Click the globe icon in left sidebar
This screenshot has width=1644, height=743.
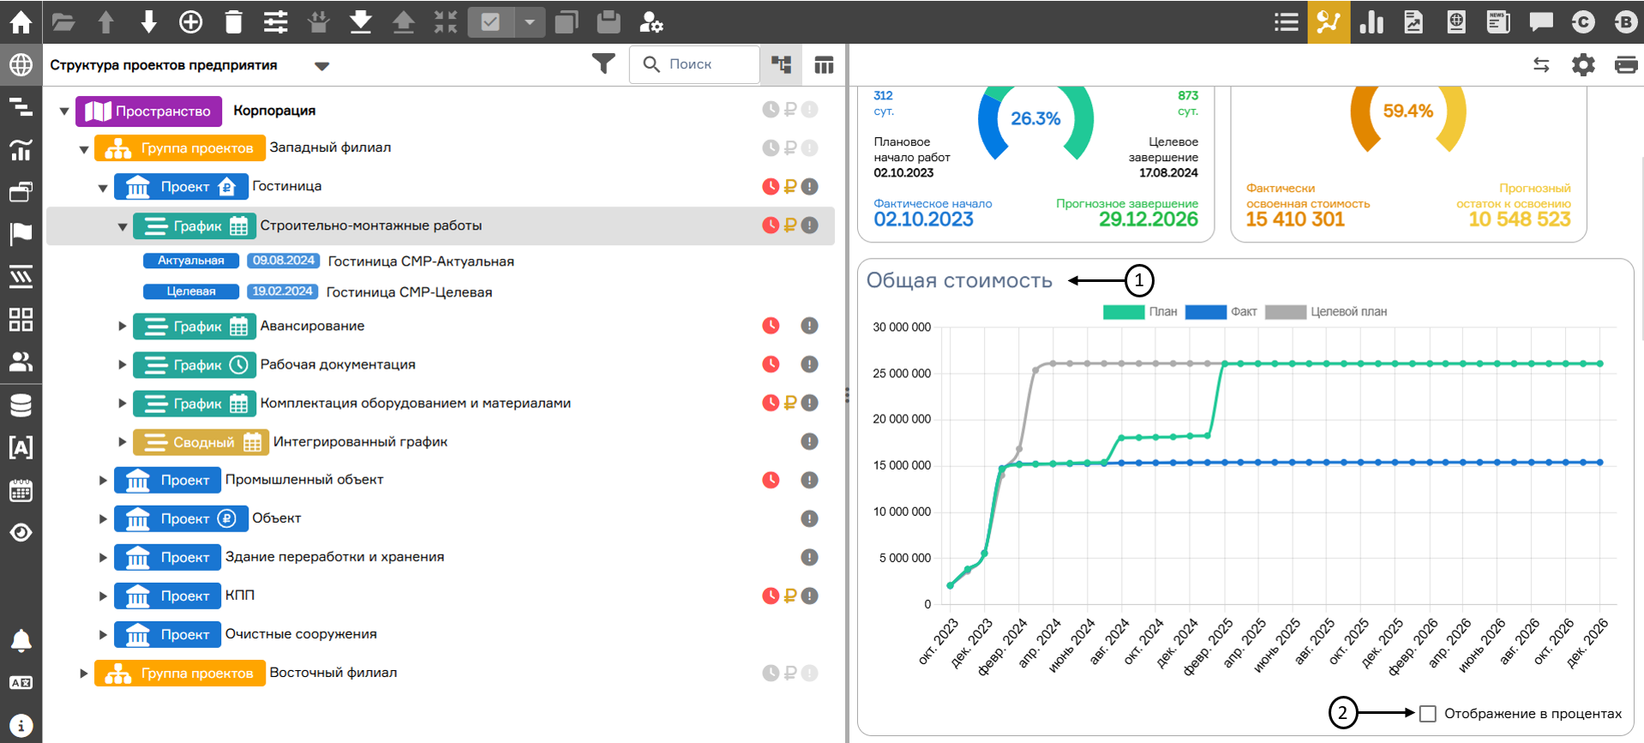coord(21,64)
